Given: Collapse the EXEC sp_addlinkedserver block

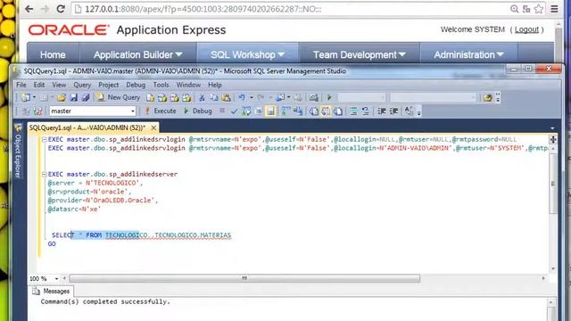Looking at the screenshot, I should (x=44, y=175).
